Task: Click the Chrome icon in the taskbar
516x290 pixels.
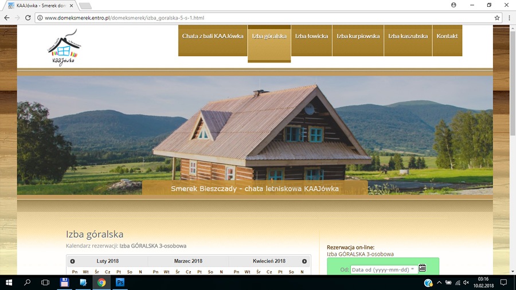Action: [x=101, y=283]
